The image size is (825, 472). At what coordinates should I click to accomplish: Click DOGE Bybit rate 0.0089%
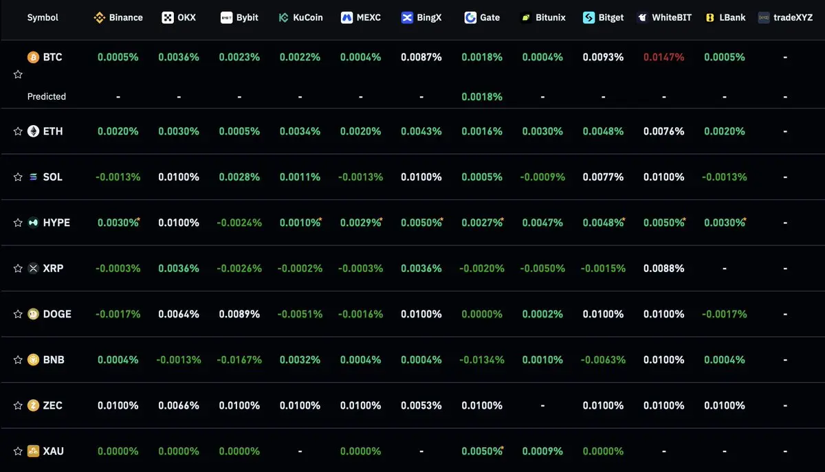tap(239, 314)
